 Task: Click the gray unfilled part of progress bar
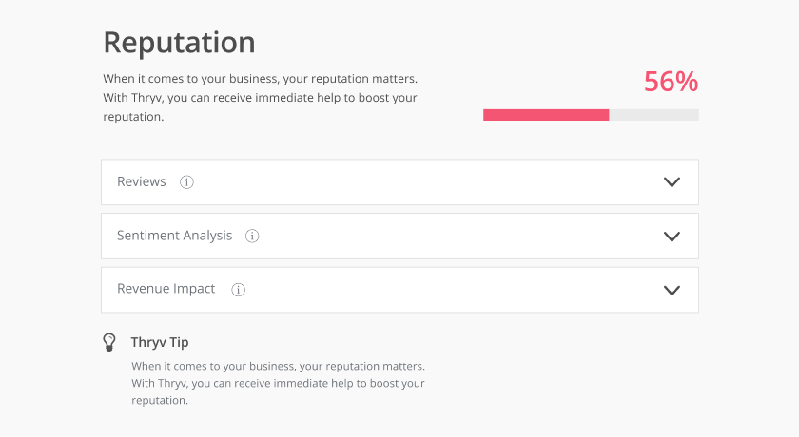653,115
